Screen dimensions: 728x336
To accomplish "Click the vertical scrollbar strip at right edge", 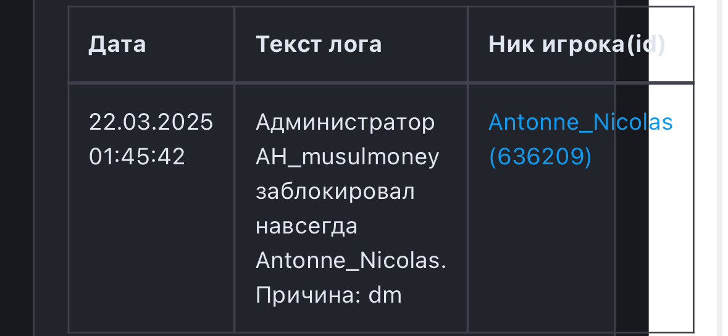I will click(x=719, y=168).
